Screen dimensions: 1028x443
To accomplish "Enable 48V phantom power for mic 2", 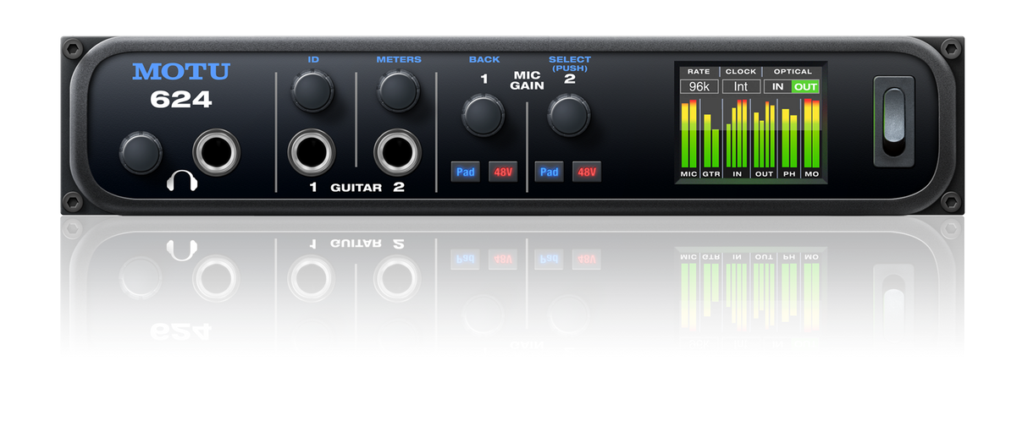I will click(x=586, y=172).
